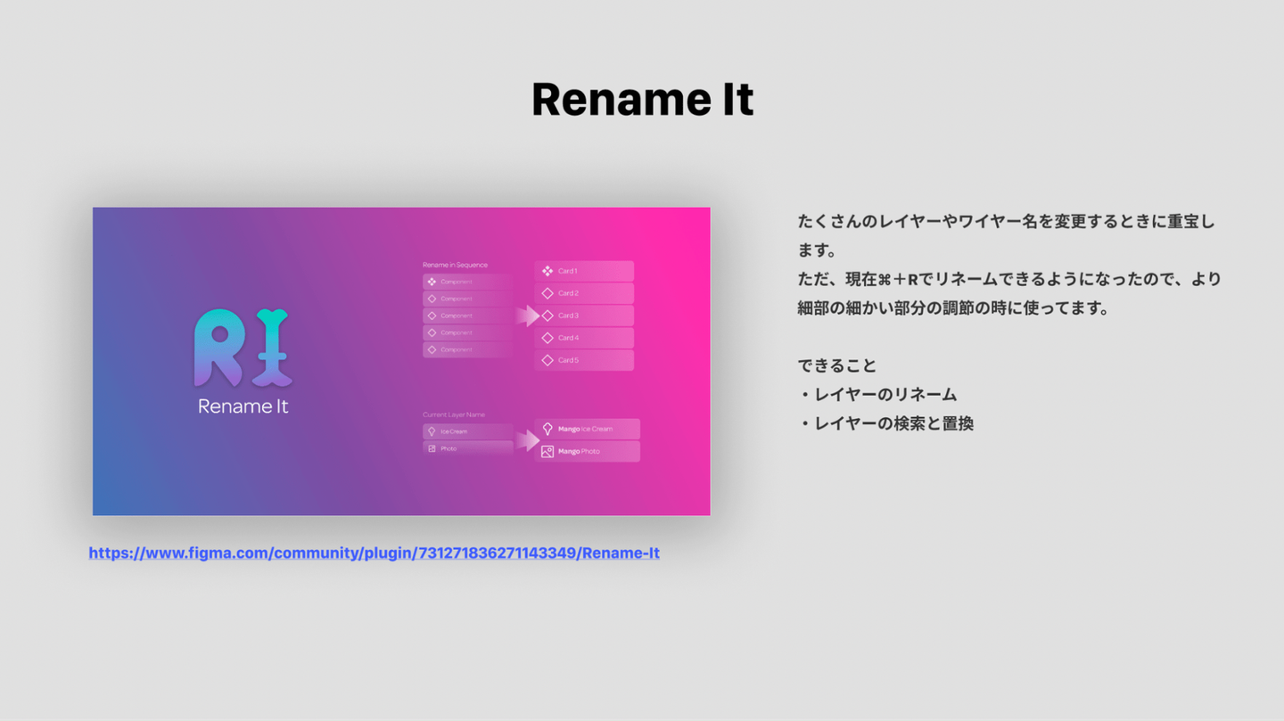Click the "Rename It" caption under the logo
The height and width of the screenshot is (721, 1284).
tap(243, 406)
